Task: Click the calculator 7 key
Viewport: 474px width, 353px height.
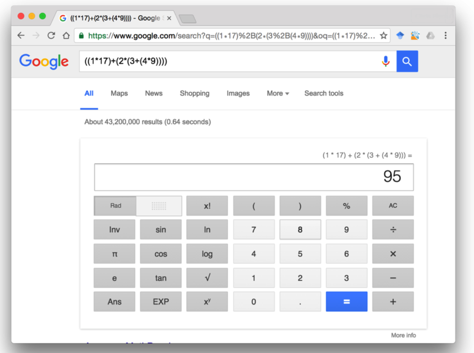Action: (254, 230)
